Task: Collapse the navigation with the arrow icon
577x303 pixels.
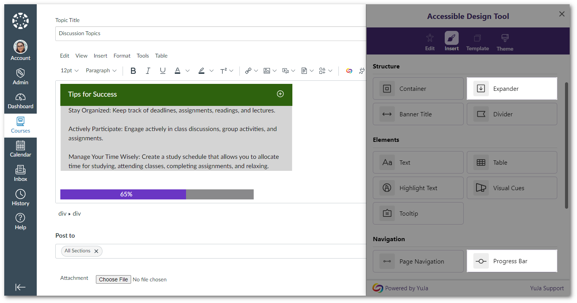Action: (20, 287)
